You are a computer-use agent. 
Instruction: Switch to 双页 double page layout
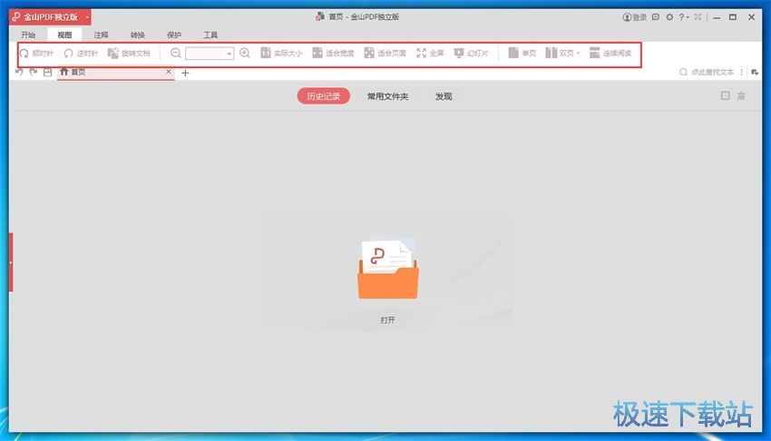click(560, 54)
